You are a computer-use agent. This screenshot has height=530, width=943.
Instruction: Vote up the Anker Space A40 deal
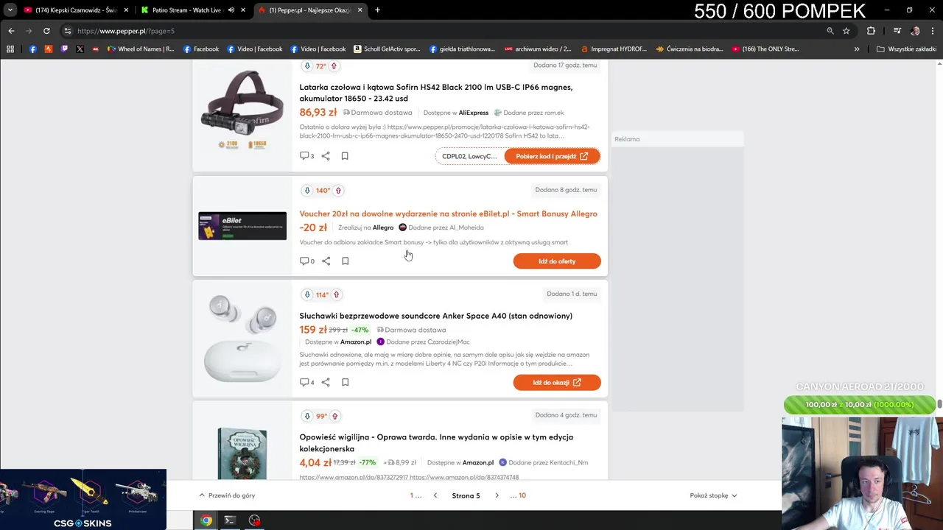tap(336, 295)
